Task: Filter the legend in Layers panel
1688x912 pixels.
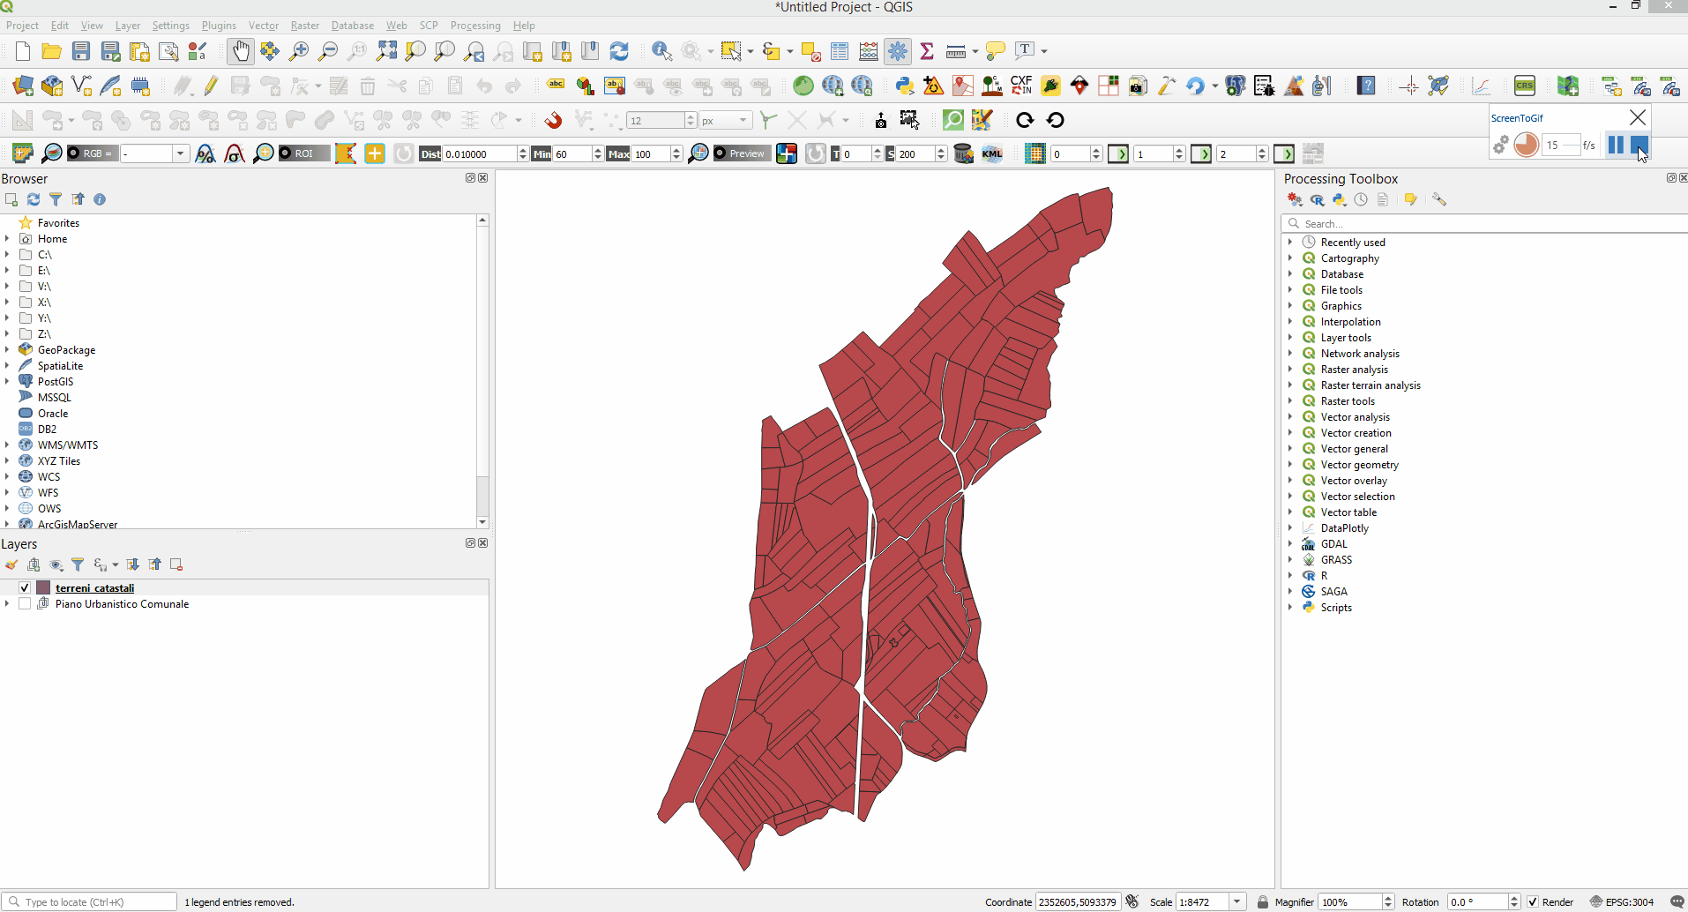Action: point(78,564)
